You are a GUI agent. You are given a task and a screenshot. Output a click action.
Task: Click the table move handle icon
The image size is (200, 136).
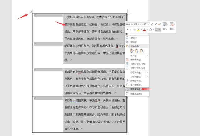(x=31, y=12)
